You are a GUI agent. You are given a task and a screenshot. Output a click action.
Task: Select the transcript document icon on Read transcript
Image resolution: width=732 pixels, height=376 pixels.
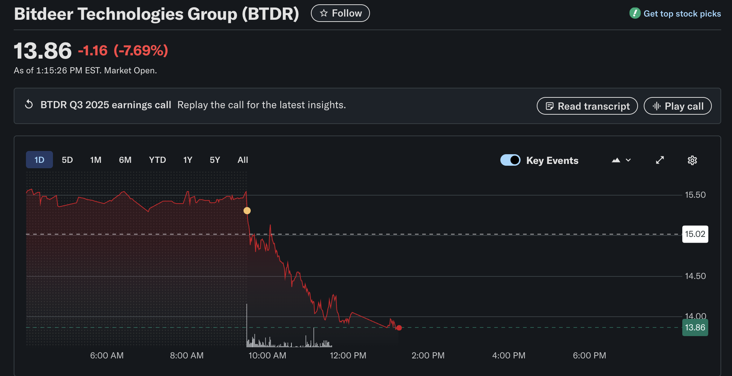point(550,106)
